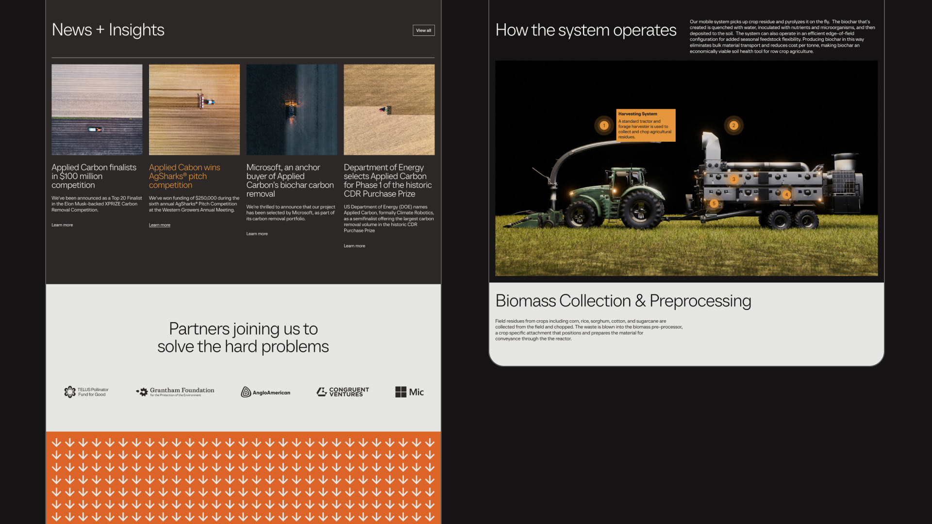This screenshot has width=932, height=524.
Task: Click Learn more under Microsoft article
Action: tap(257, 234)
